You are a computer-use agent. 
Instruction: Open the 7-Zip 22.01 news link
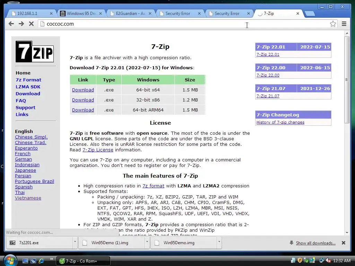[x=268, y=54]
